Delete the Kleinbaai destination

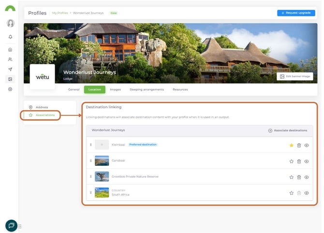(299, 145)
